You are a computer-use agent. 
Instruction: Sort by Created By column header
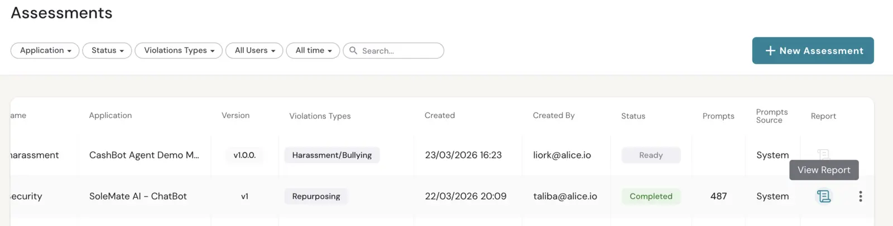[554, 115]
